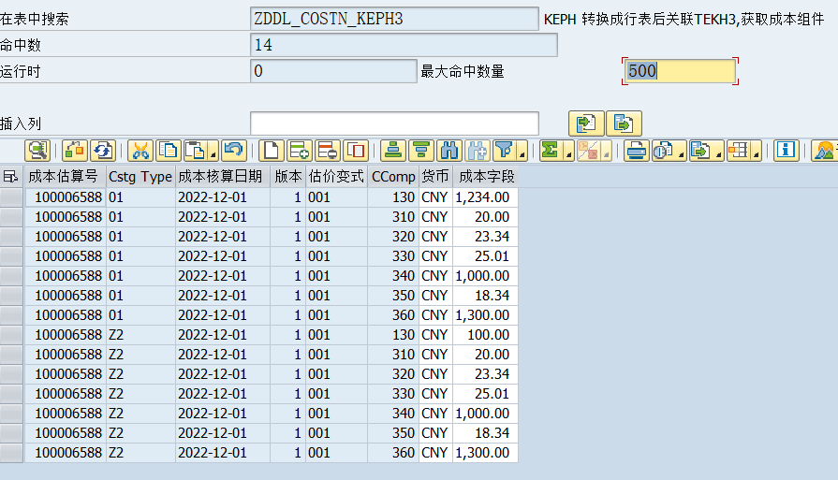Click the 成本估算号 column header
Viewport: 838px width, 480px height.
coord(64,176)
